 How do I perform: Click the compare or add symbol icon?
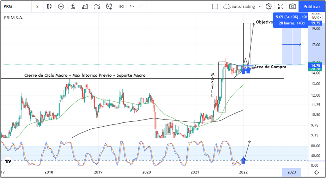(x=61, y=6)
